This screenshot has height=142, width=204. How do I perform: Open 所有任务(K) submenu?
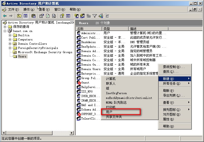click(x=175, y=84)
